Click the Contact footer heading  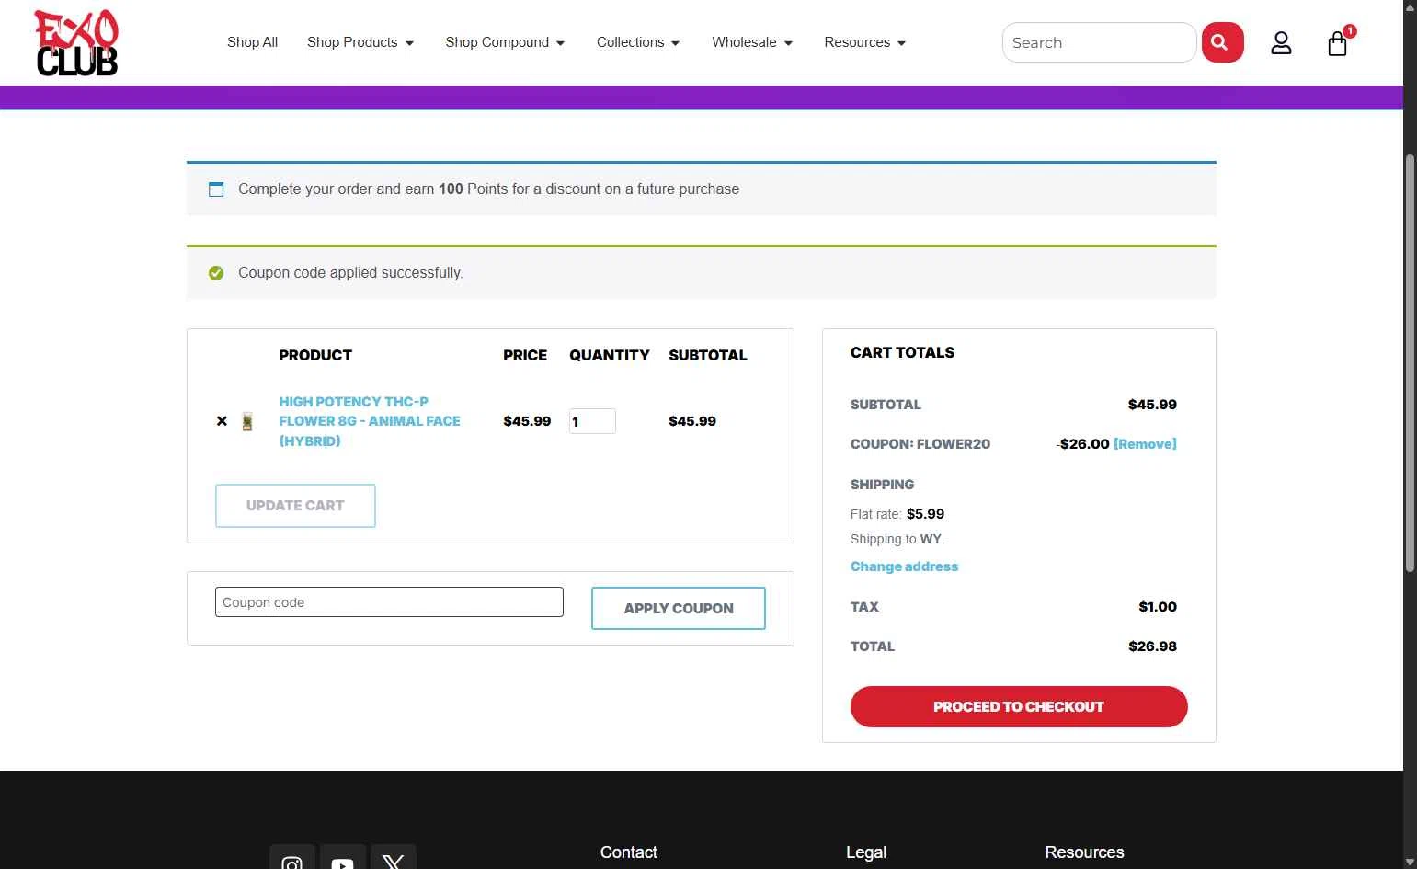(x=629, y=852)
